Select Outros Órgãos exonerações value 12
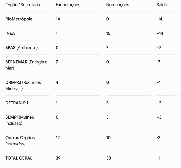 pyautogui.click(x=58, y=138)
